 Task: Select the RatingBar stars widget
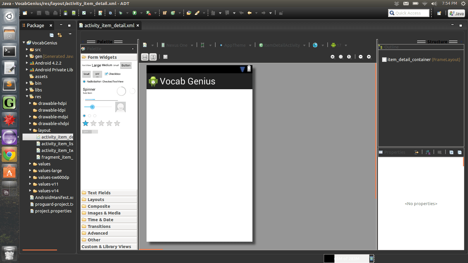[x=101, y=123]
